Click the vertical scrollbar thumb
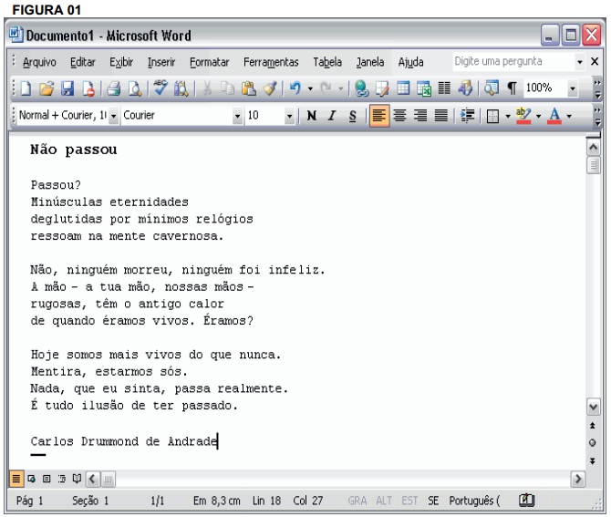 (x=593, y=165)
